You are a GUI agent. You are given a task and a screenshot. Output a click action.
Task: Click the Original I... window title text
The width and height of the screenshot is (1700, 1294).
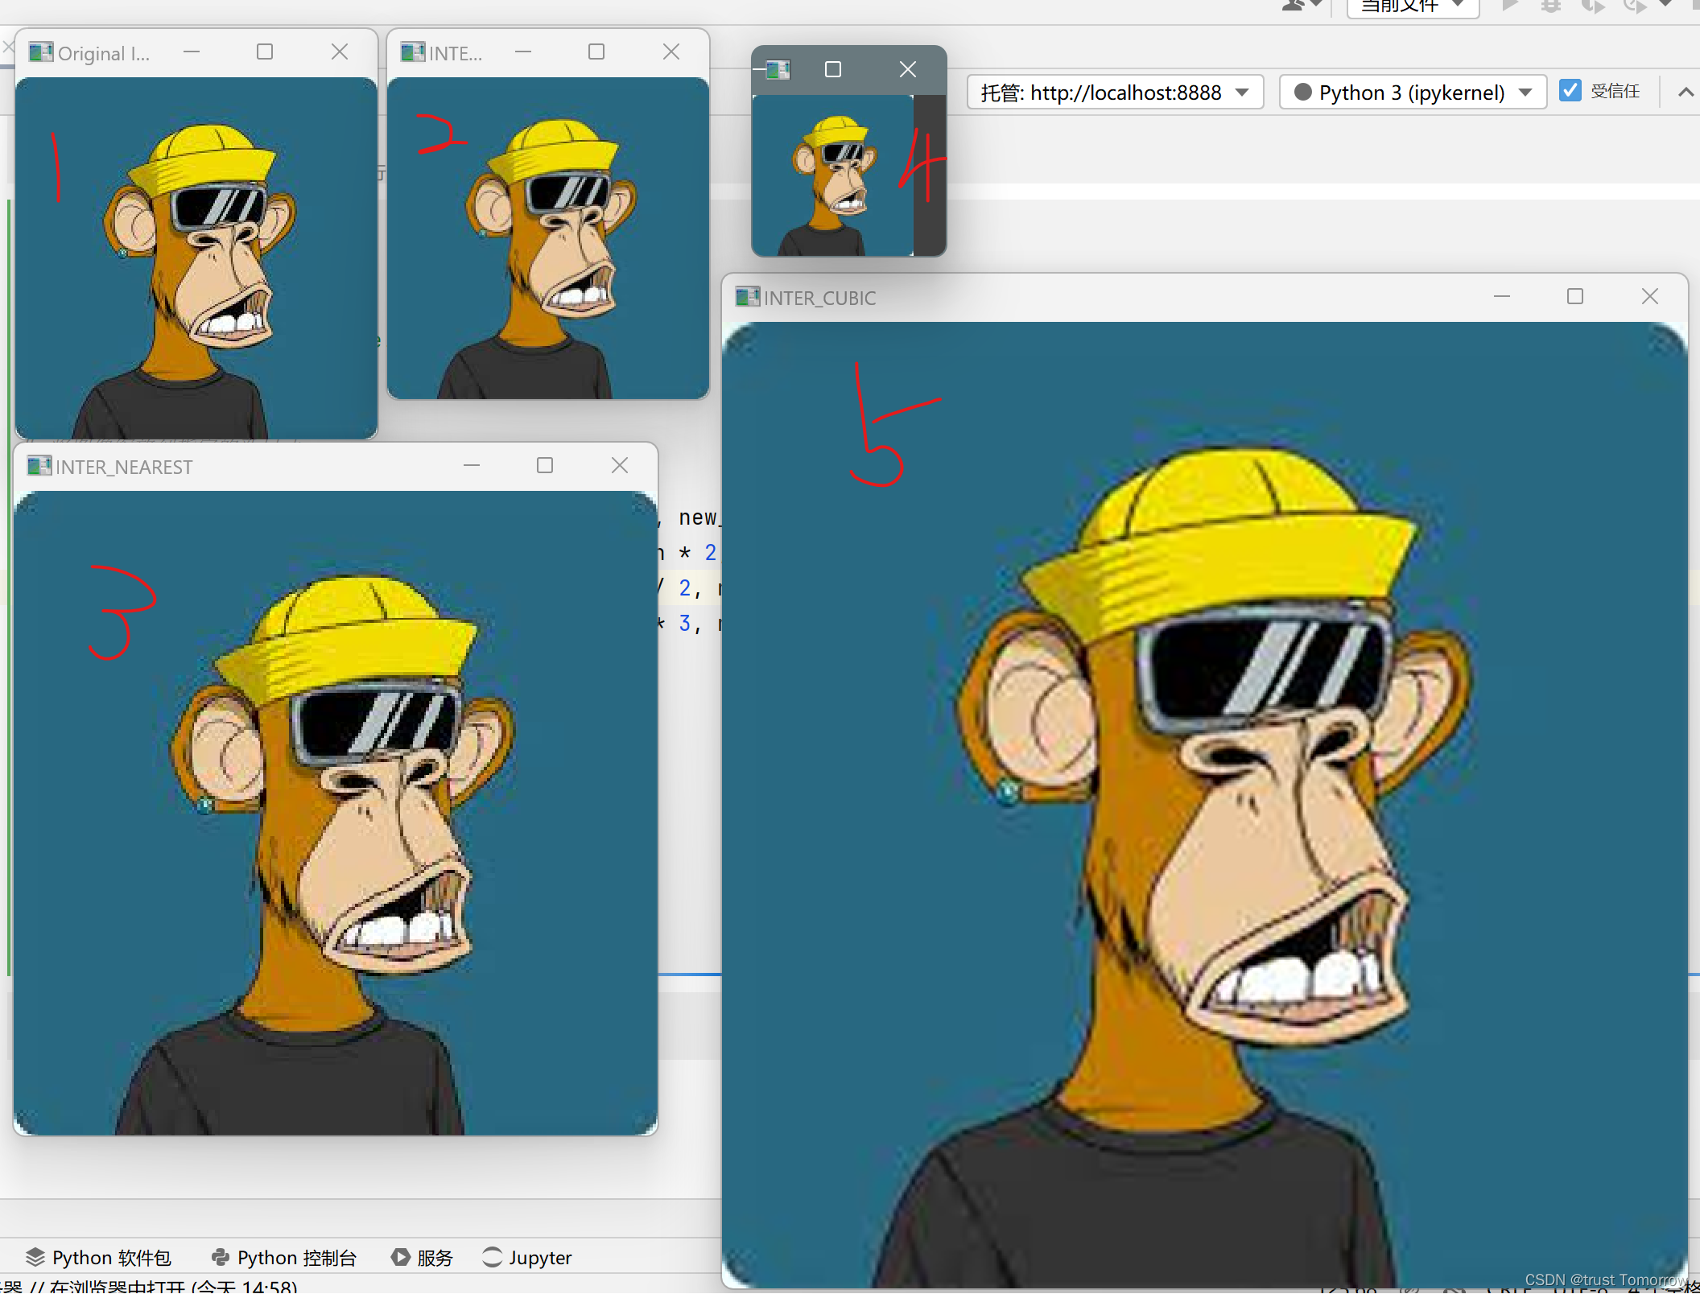[104, 53]
